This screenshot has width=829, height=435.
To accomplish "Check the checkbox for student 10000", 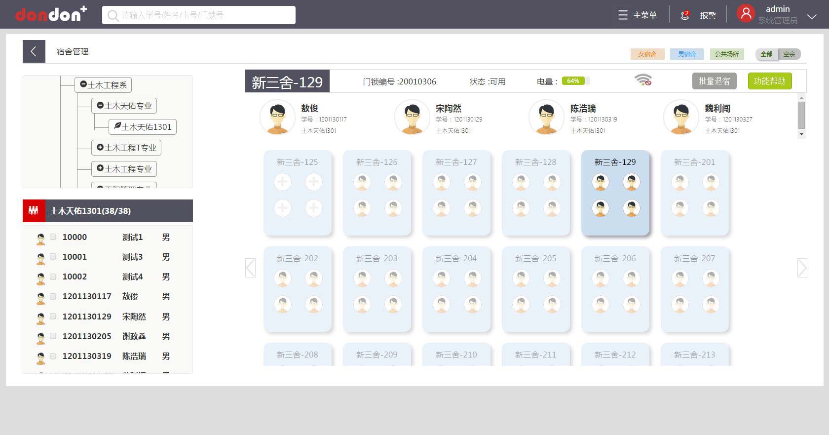I will [x=53, y=237].
